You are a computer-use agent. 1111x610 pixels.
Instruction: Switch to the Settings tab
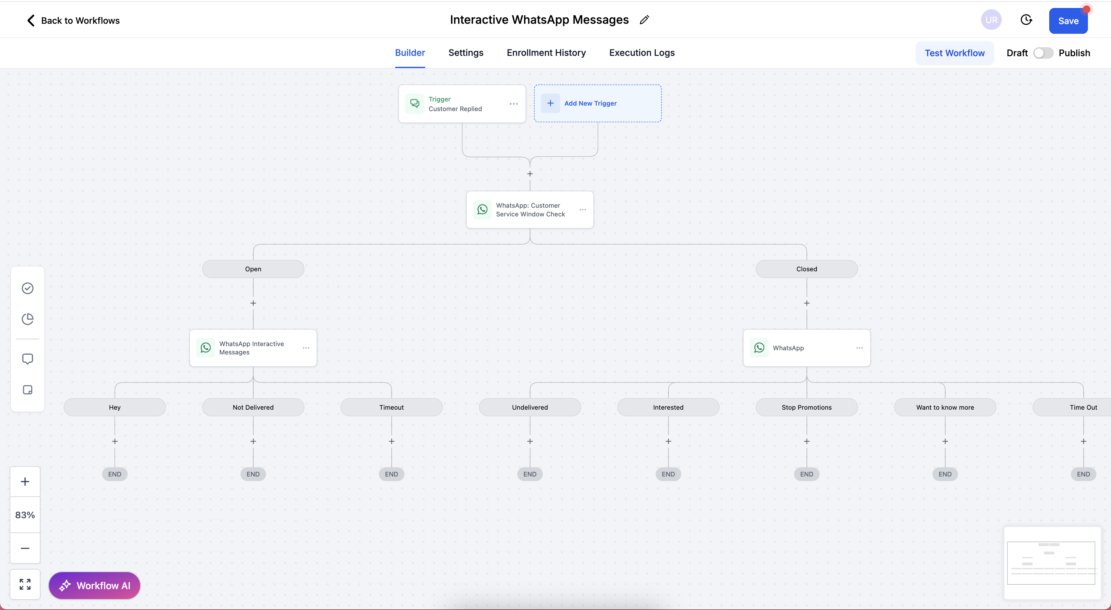(x=466, y=53)
